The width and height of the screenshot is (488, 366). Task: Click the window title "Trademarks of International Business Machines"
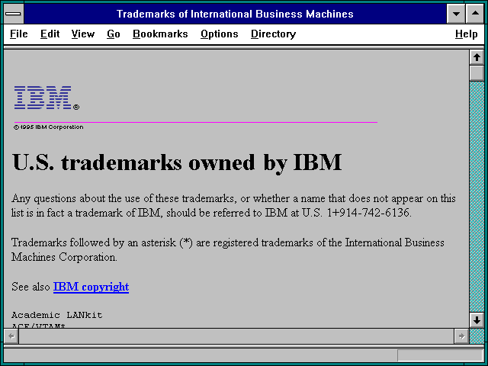[235, 14]
